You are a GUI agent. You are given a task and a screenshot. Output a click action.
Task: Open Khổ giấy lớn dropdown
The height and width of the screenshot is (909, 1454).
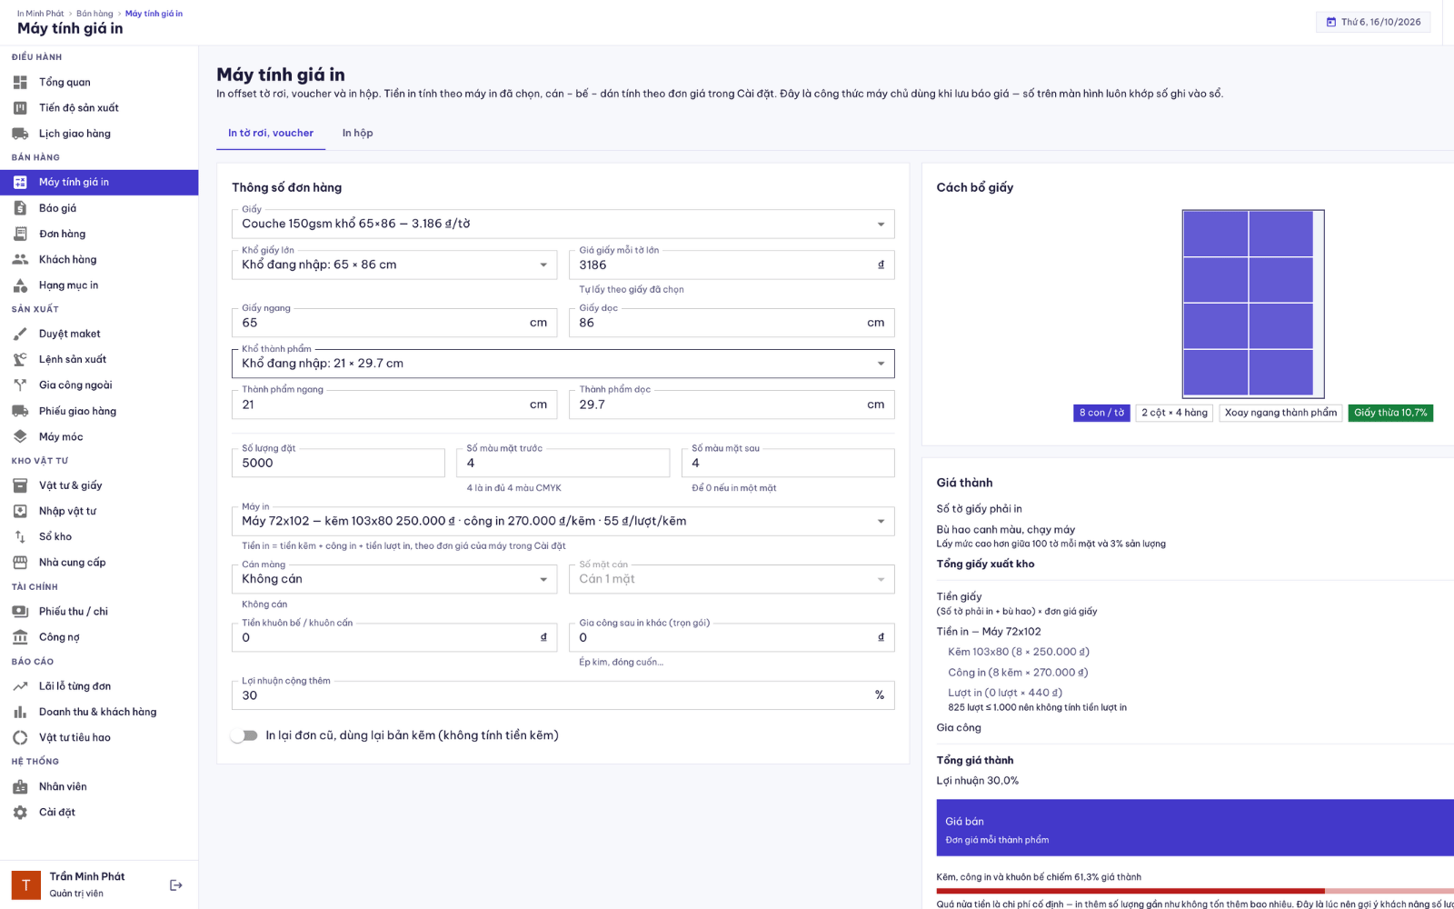pyautogui.click(x=394, y=265)
